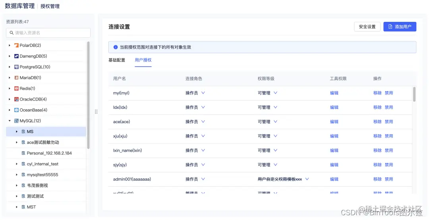Viewport: 429px width, 220px height.
Task: Click 移除 for user ldx(ldx)
Action: (377, 107)
